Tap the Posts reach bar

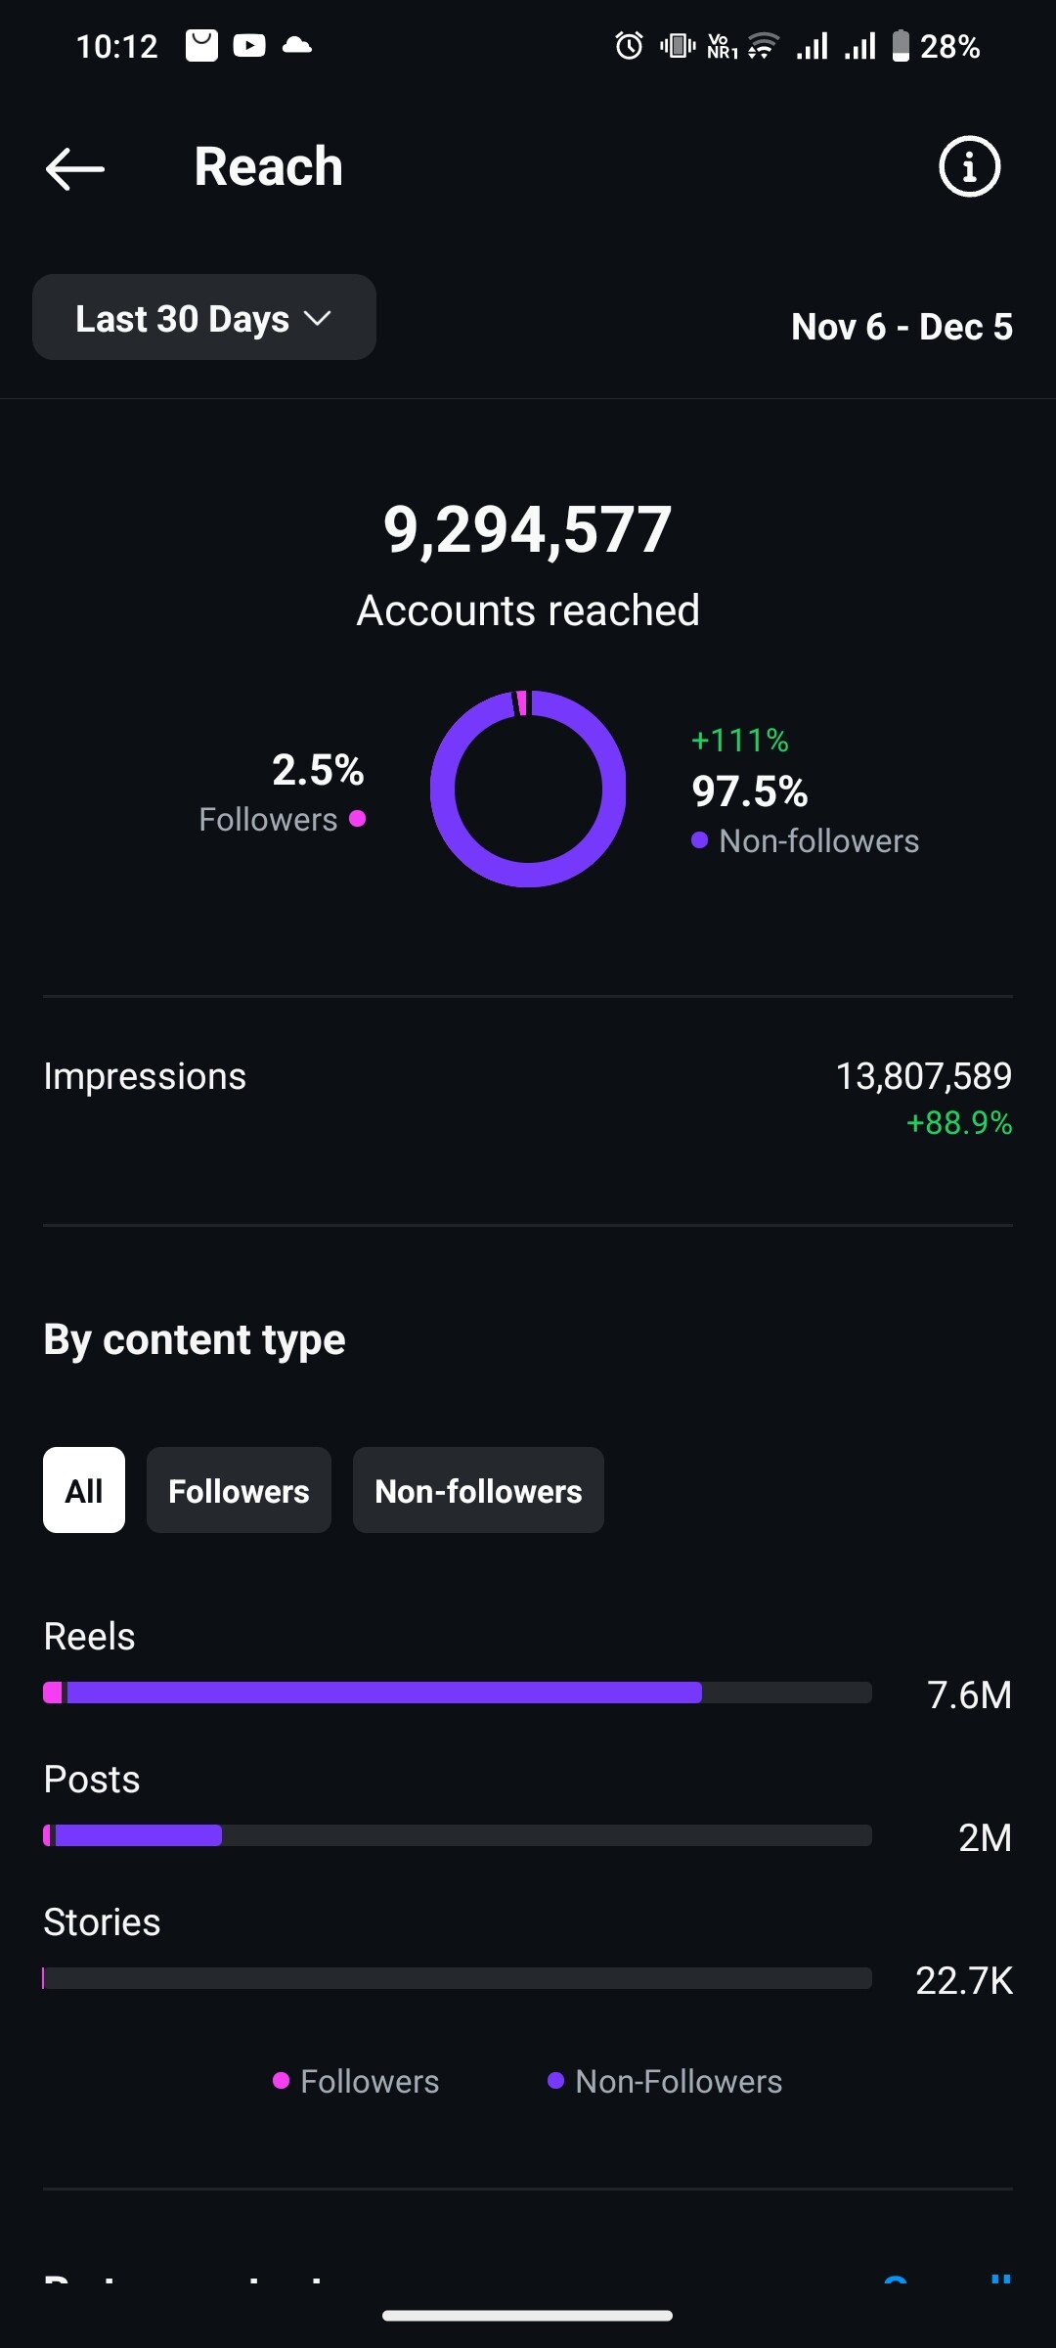[x=457, y=1835]
